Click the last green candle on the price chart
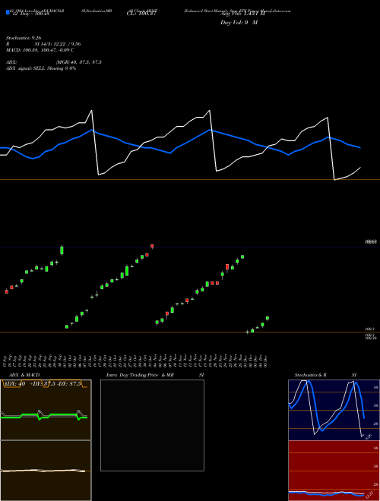380x501 pixels. tap(268, 318)
